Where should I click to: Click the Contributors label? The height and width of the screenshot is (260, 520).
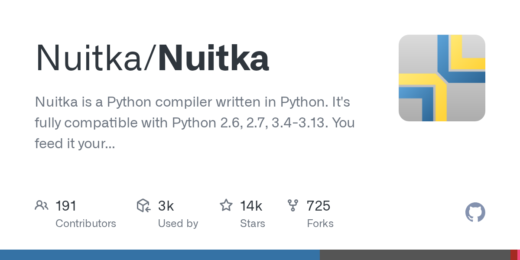coord(86,224)
